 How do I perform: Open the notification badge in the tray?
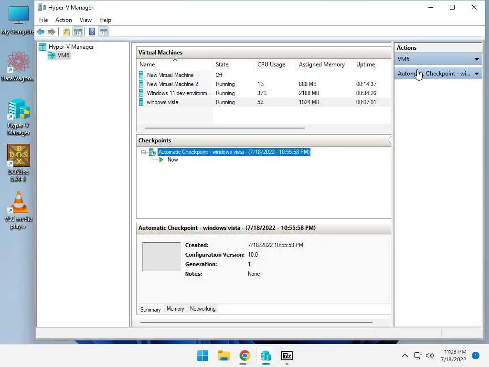click(x=476, y=356)
